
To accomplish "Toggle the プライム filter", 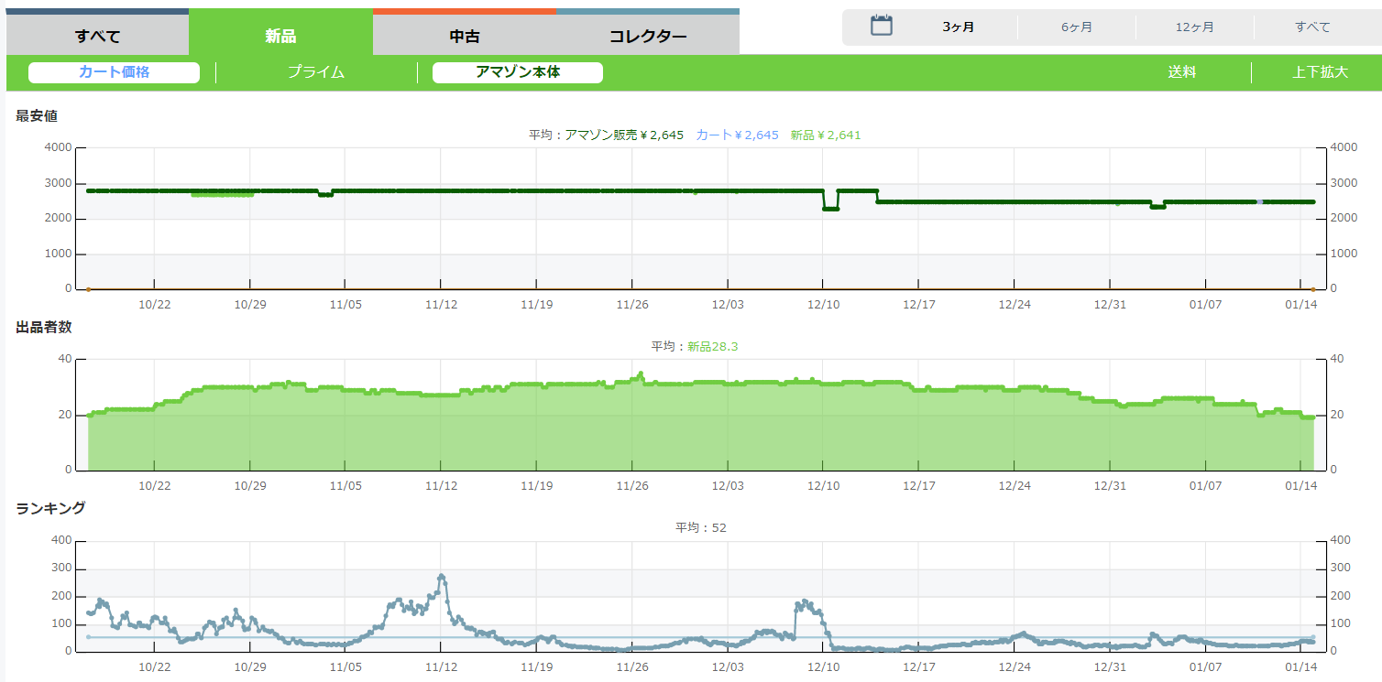I will (316, 72).
